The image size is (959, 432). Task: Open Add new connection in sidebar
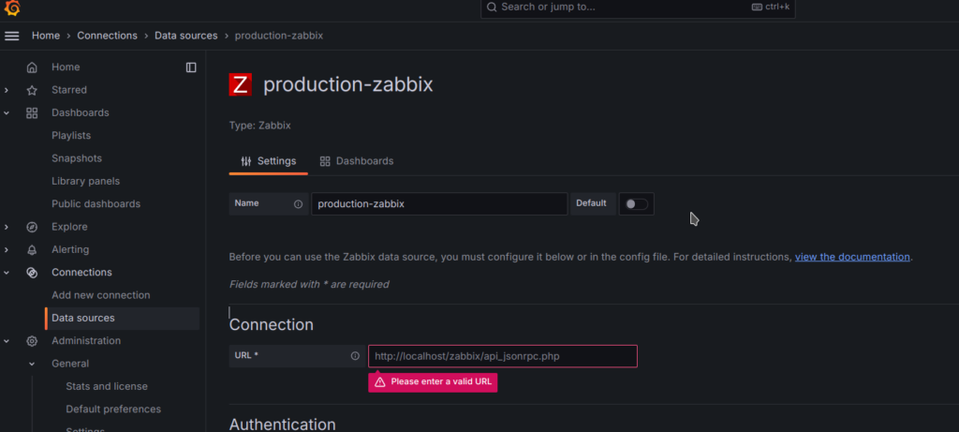pos(100,295)
